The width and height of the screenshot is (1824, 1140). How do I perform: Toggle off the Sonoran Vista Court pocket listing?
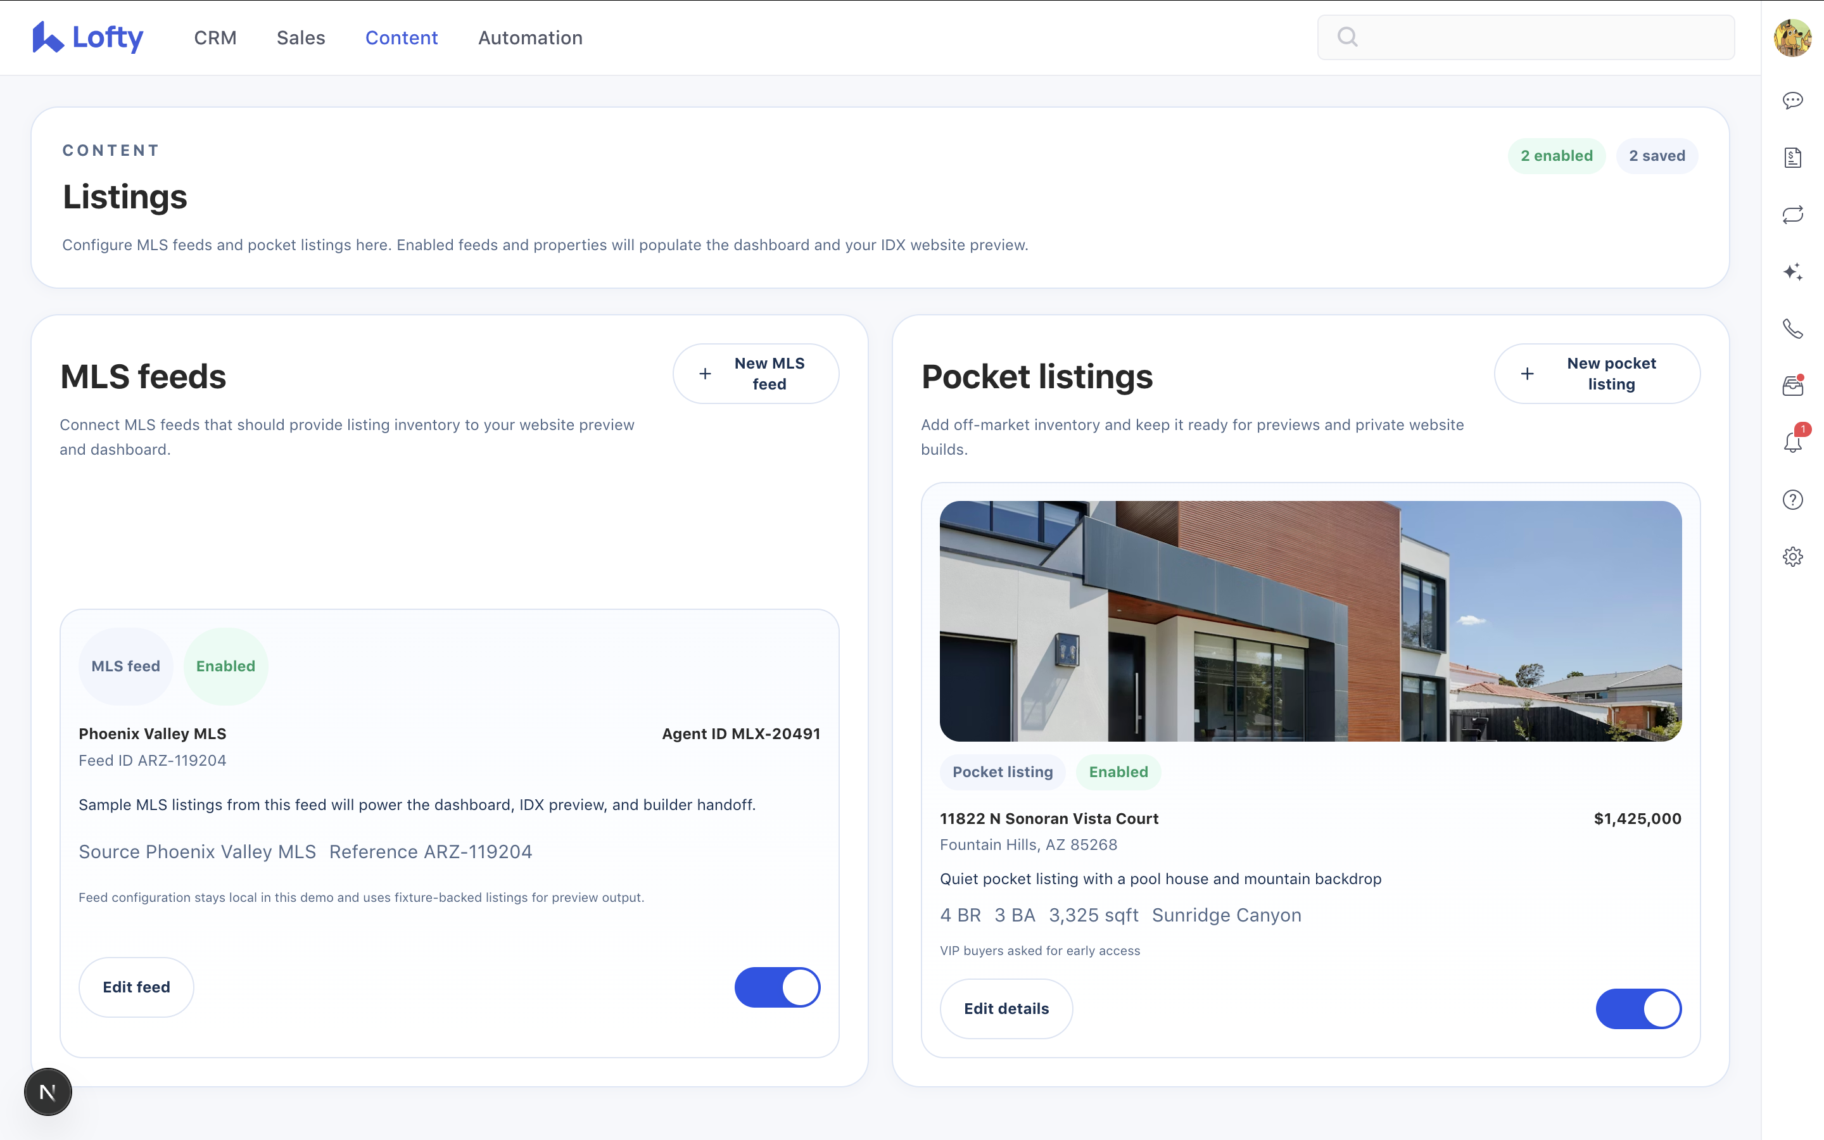click(x=1638, y=1009)
